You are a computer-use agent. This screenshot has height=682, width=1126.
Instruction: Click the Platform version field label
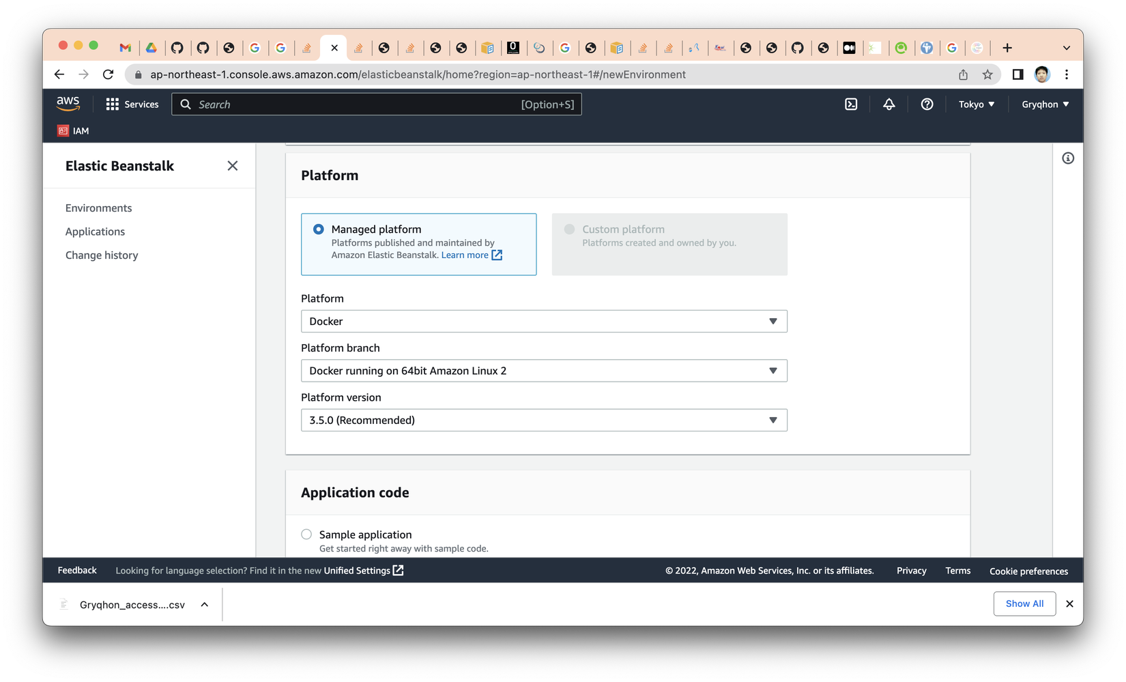click(341, 397)
